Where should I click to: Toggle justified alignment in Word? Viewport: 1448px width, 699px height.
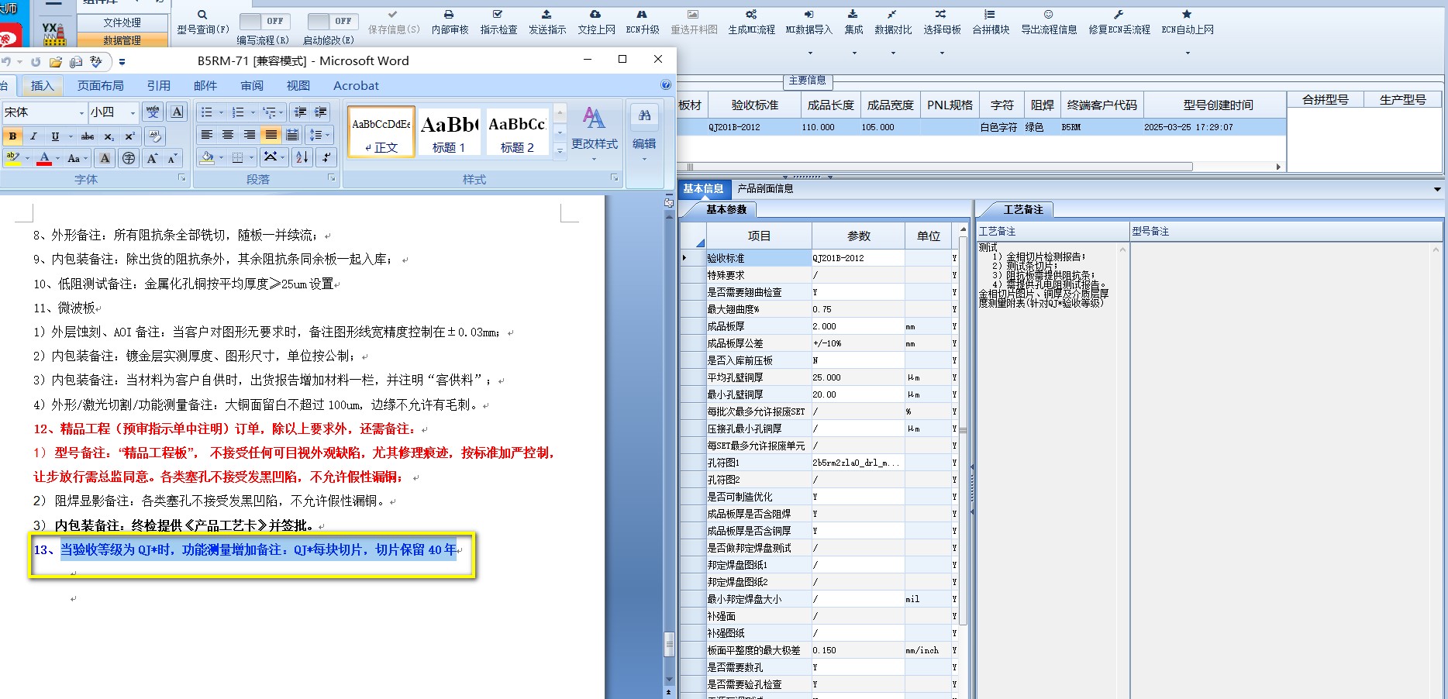(x=271, y=135)
